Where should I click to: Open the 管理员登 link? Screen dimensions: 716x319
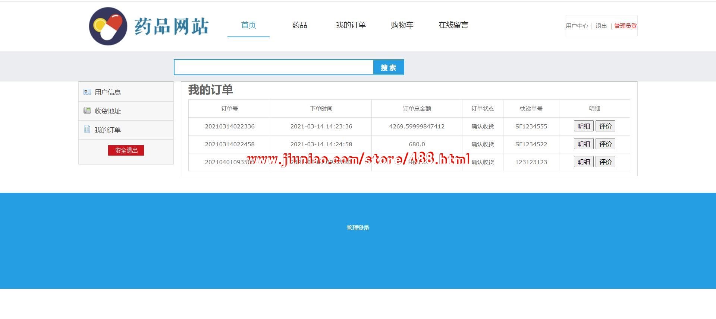625,26
